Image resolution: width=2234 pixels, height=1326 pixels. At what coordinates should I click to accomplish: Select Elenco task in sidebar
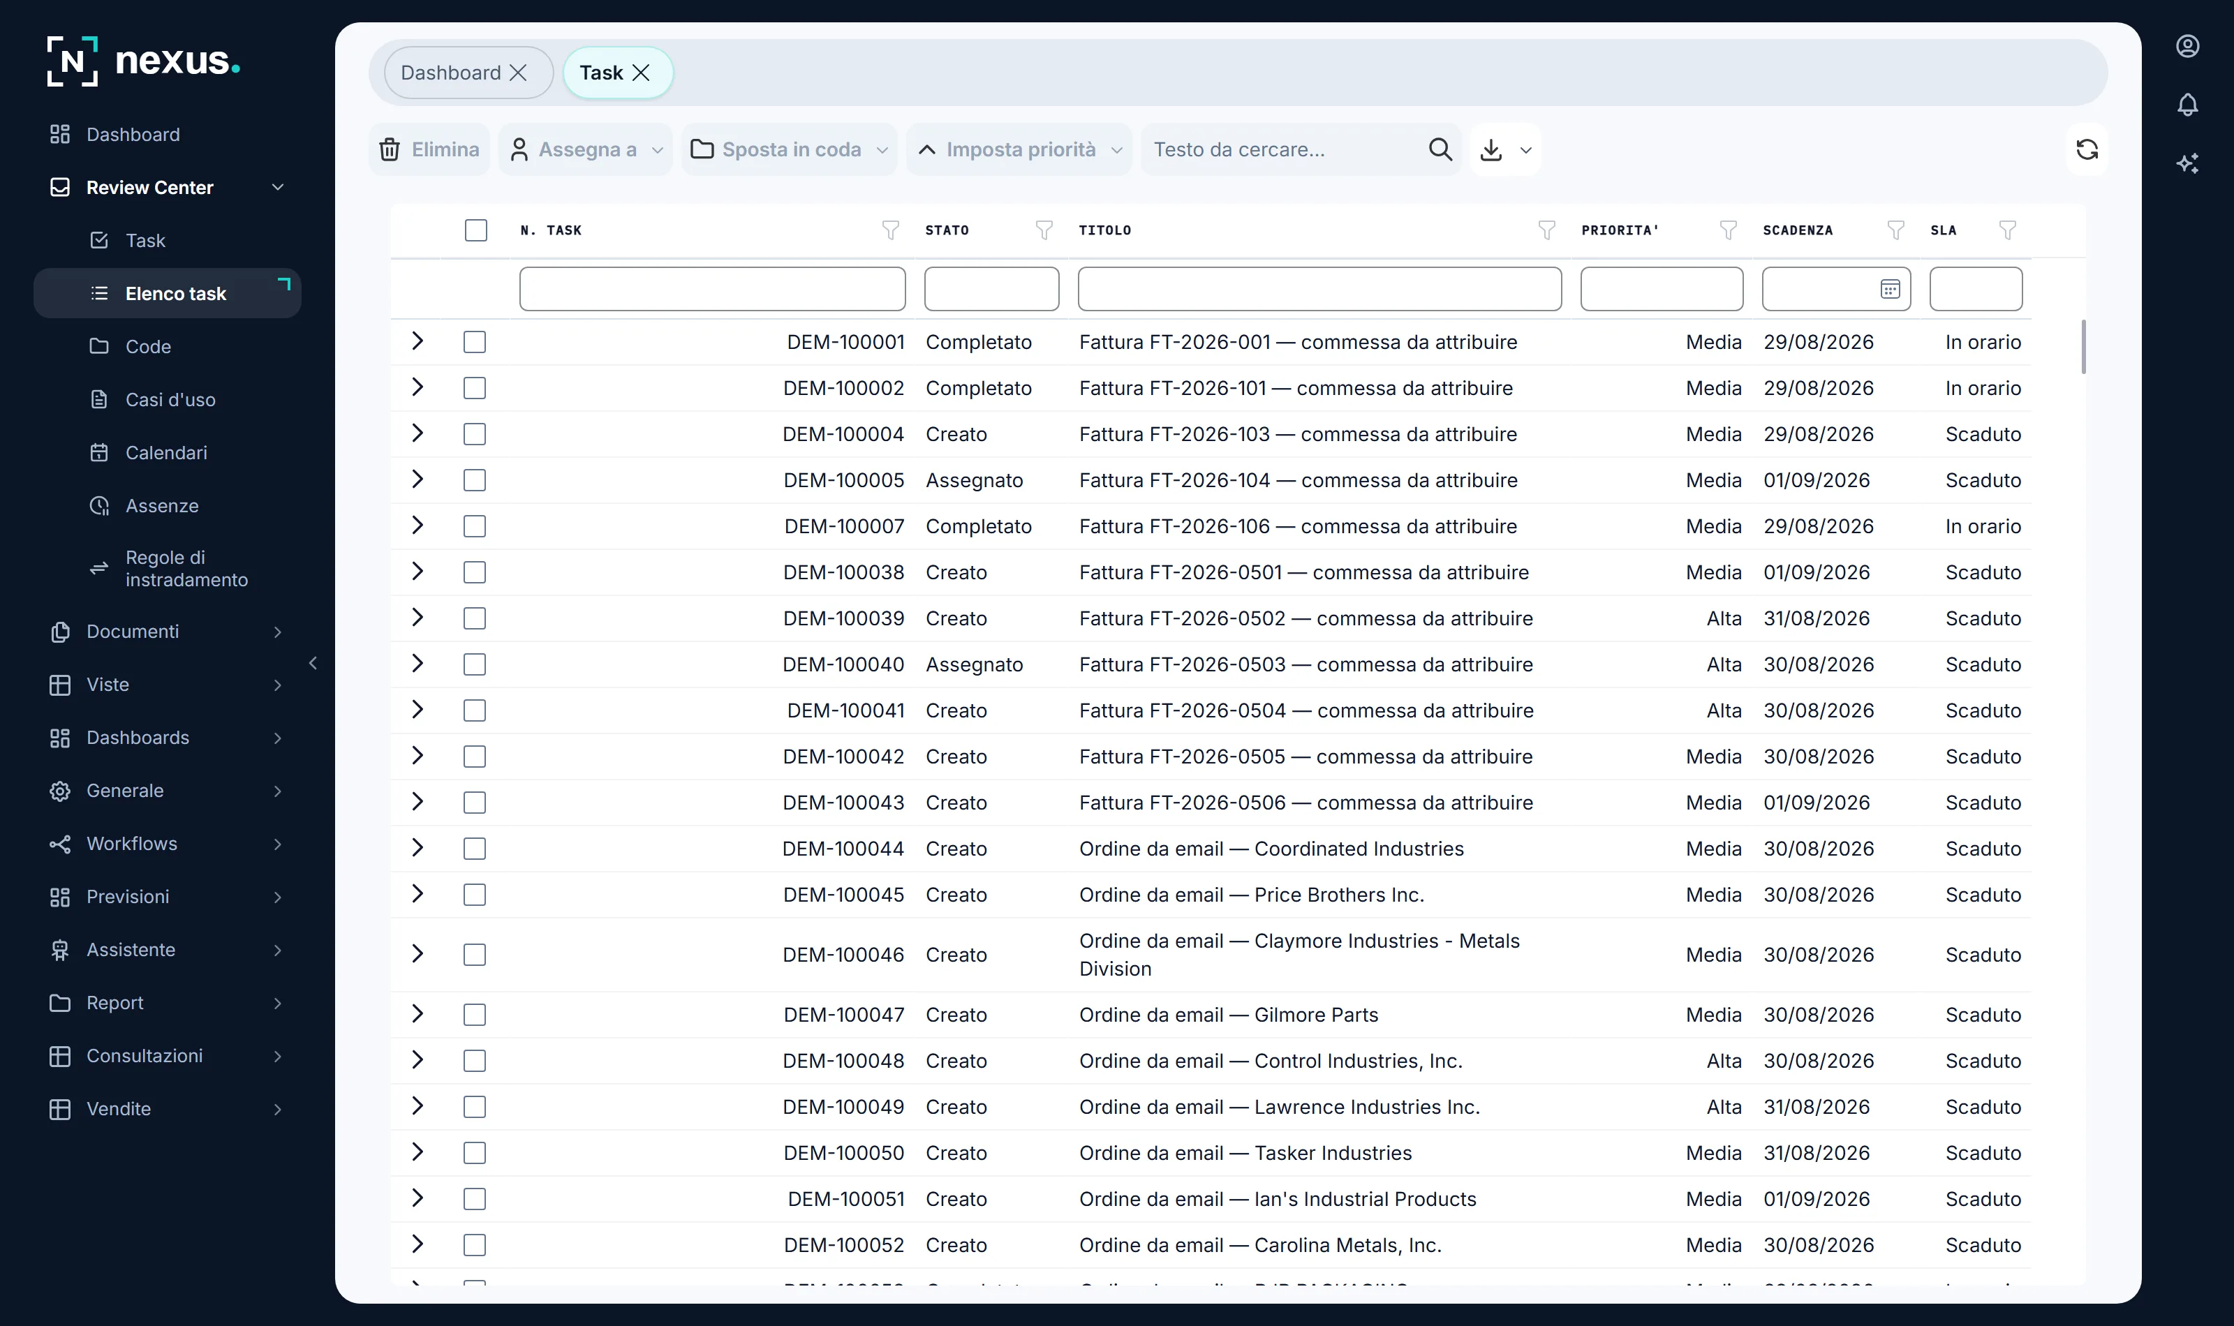click(167, 293)
